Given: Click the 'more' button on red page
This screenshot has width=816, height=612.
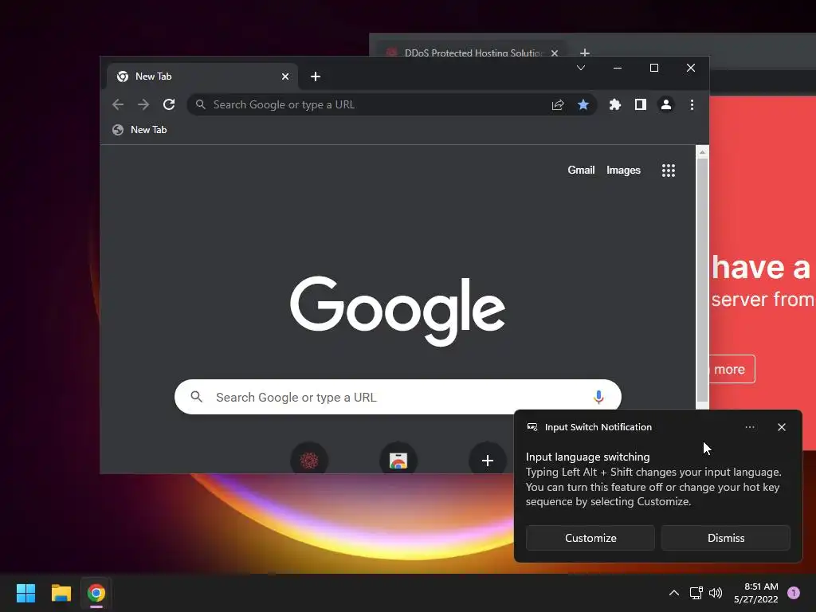Looking at the screenshot, I should (x=732, y=369).
